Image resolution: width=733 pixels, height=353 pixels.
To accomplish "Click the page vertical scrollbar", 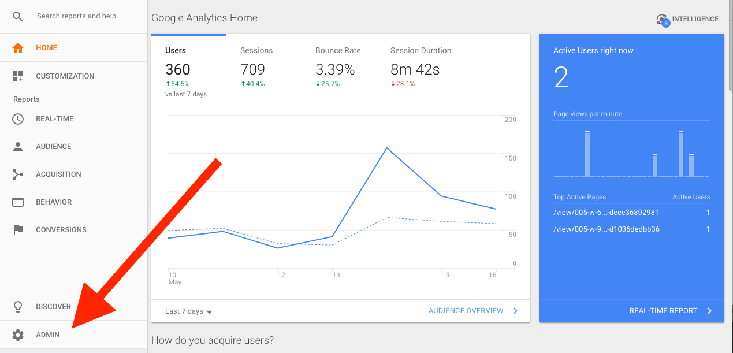I will [x=730, y=46].
